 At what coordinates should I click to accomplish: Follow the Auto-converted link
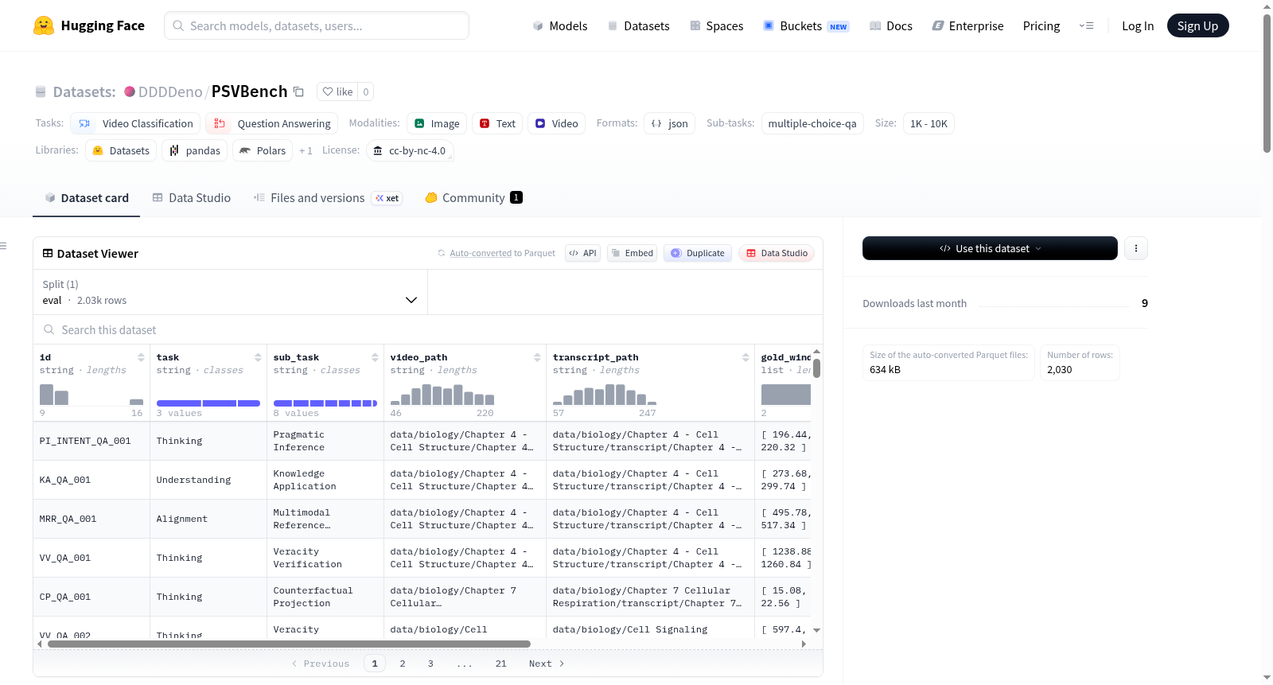(481, 253)
